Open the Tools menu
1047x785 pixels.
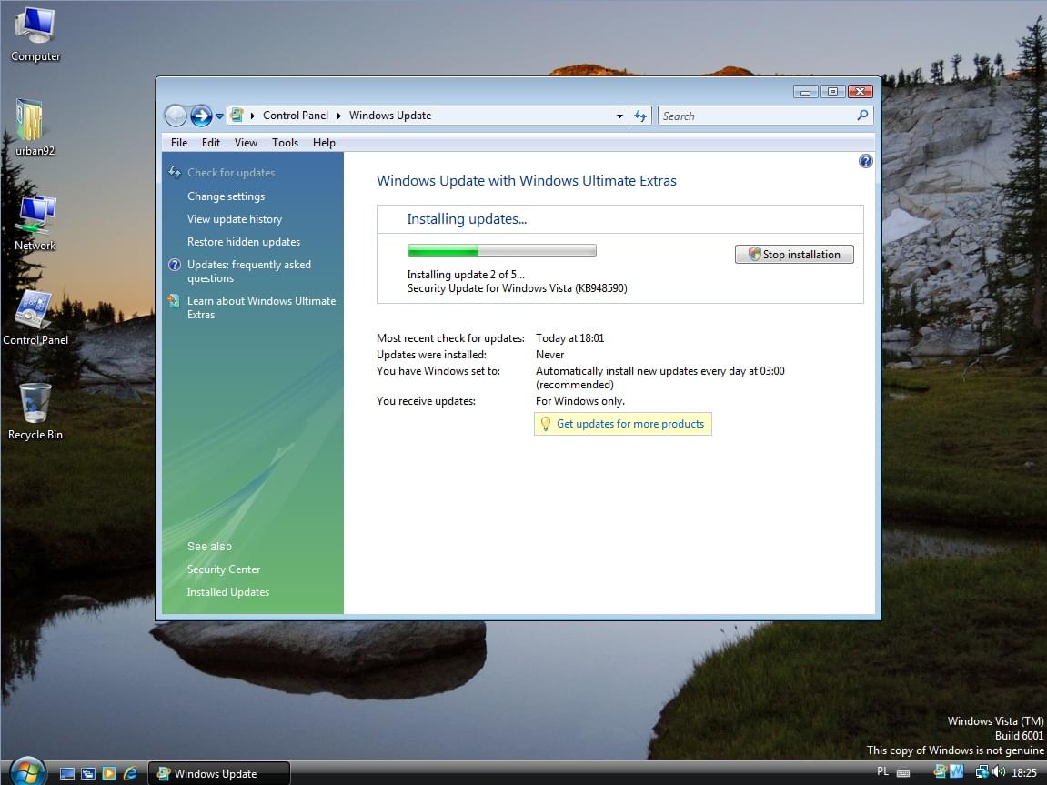point(285,143)
